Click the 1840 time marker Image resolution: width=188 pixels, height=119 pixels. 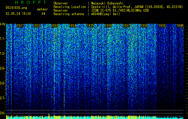[x=180, y=26]
